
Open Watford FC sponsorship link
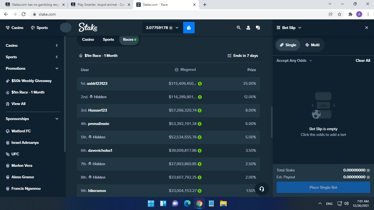click(18, 131)
